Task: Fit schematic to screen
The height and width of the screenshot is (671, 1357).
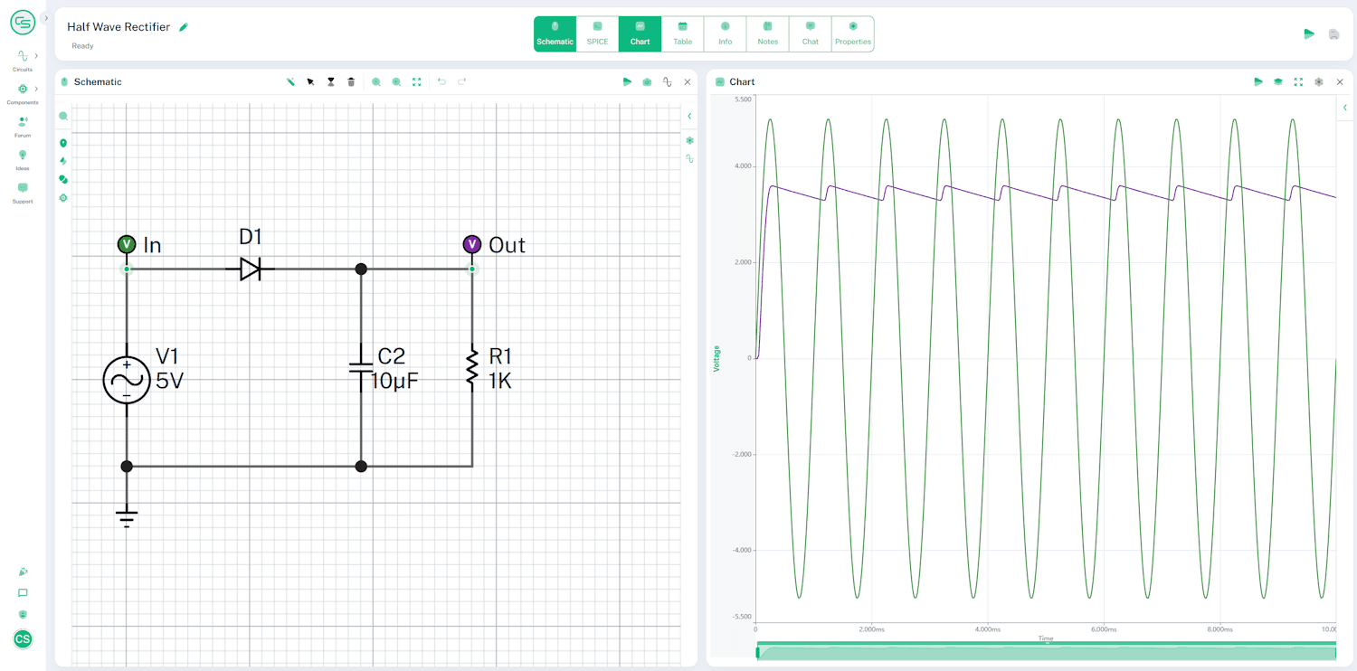Action: pyautogui.click(x=416, y=81)
